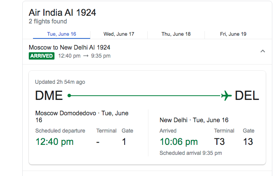Click the arrow between 12:40 pm and 9:35 pm
The image size is (280, 176).
86,56
